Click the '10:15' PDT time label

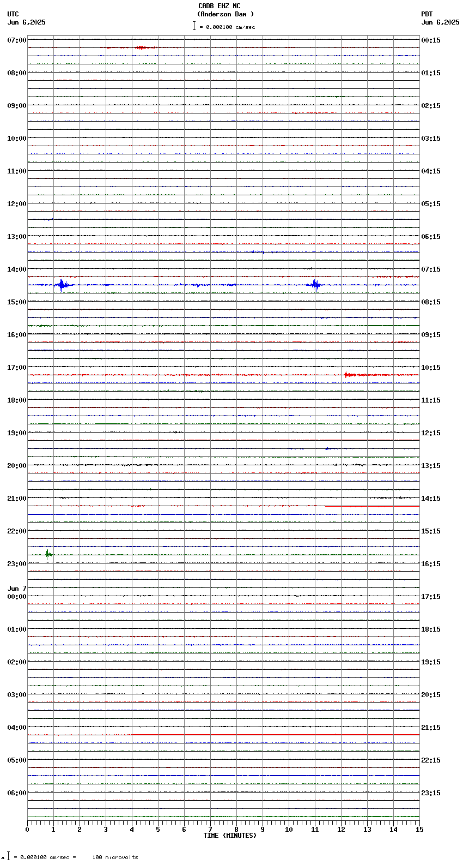(431, 368)
